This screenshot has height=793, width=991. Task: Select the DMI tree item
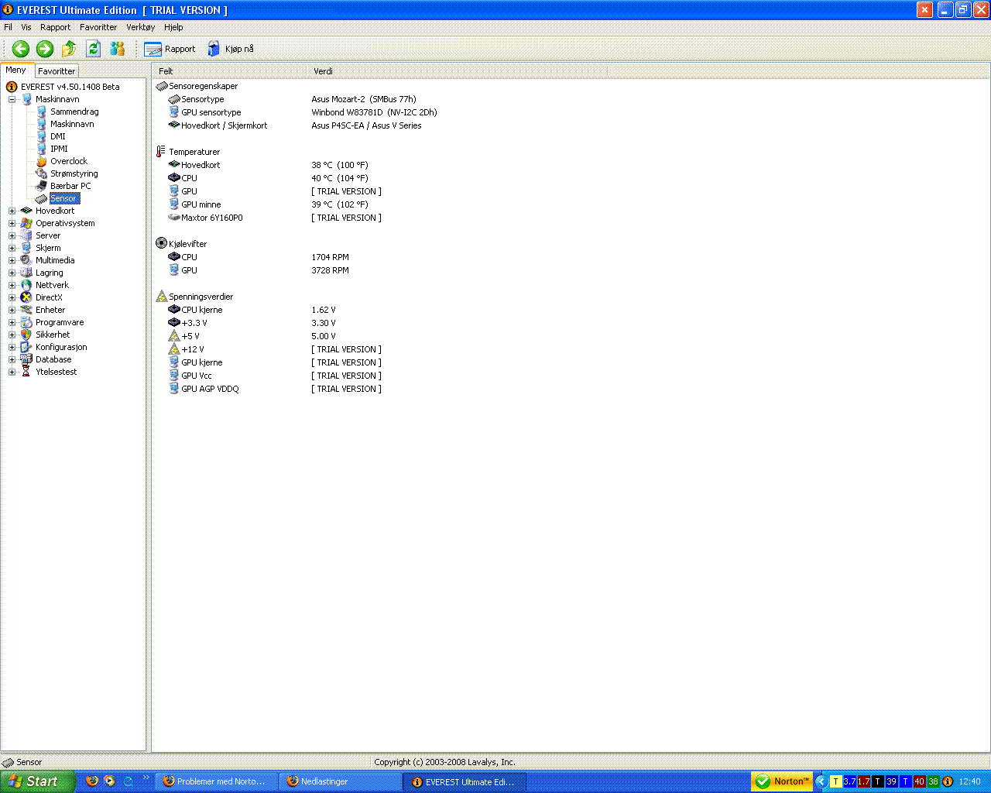[58, 136]
